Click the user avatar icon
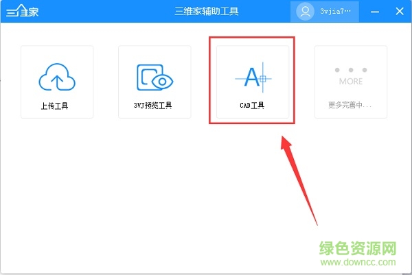The image size is (412, 275). (305, 11)
